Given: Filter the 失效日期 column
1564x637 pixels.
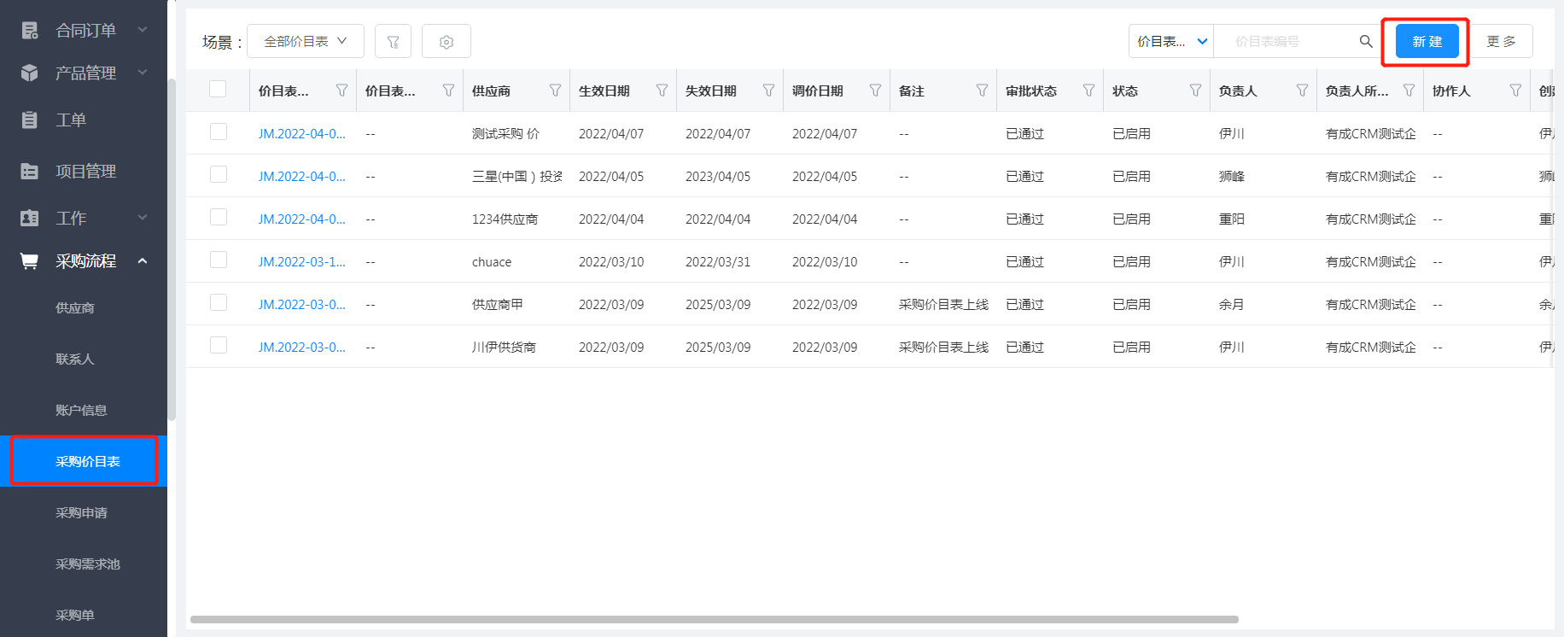Looking at the screenshot, I should pyautogui.click(x=768, y=91).
